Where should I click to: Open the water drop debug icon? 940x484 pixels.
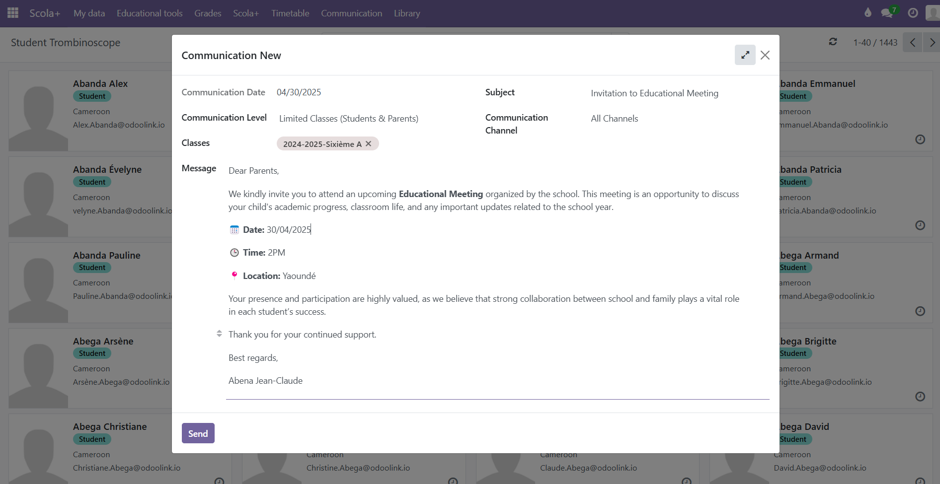[x=868, y=13]
